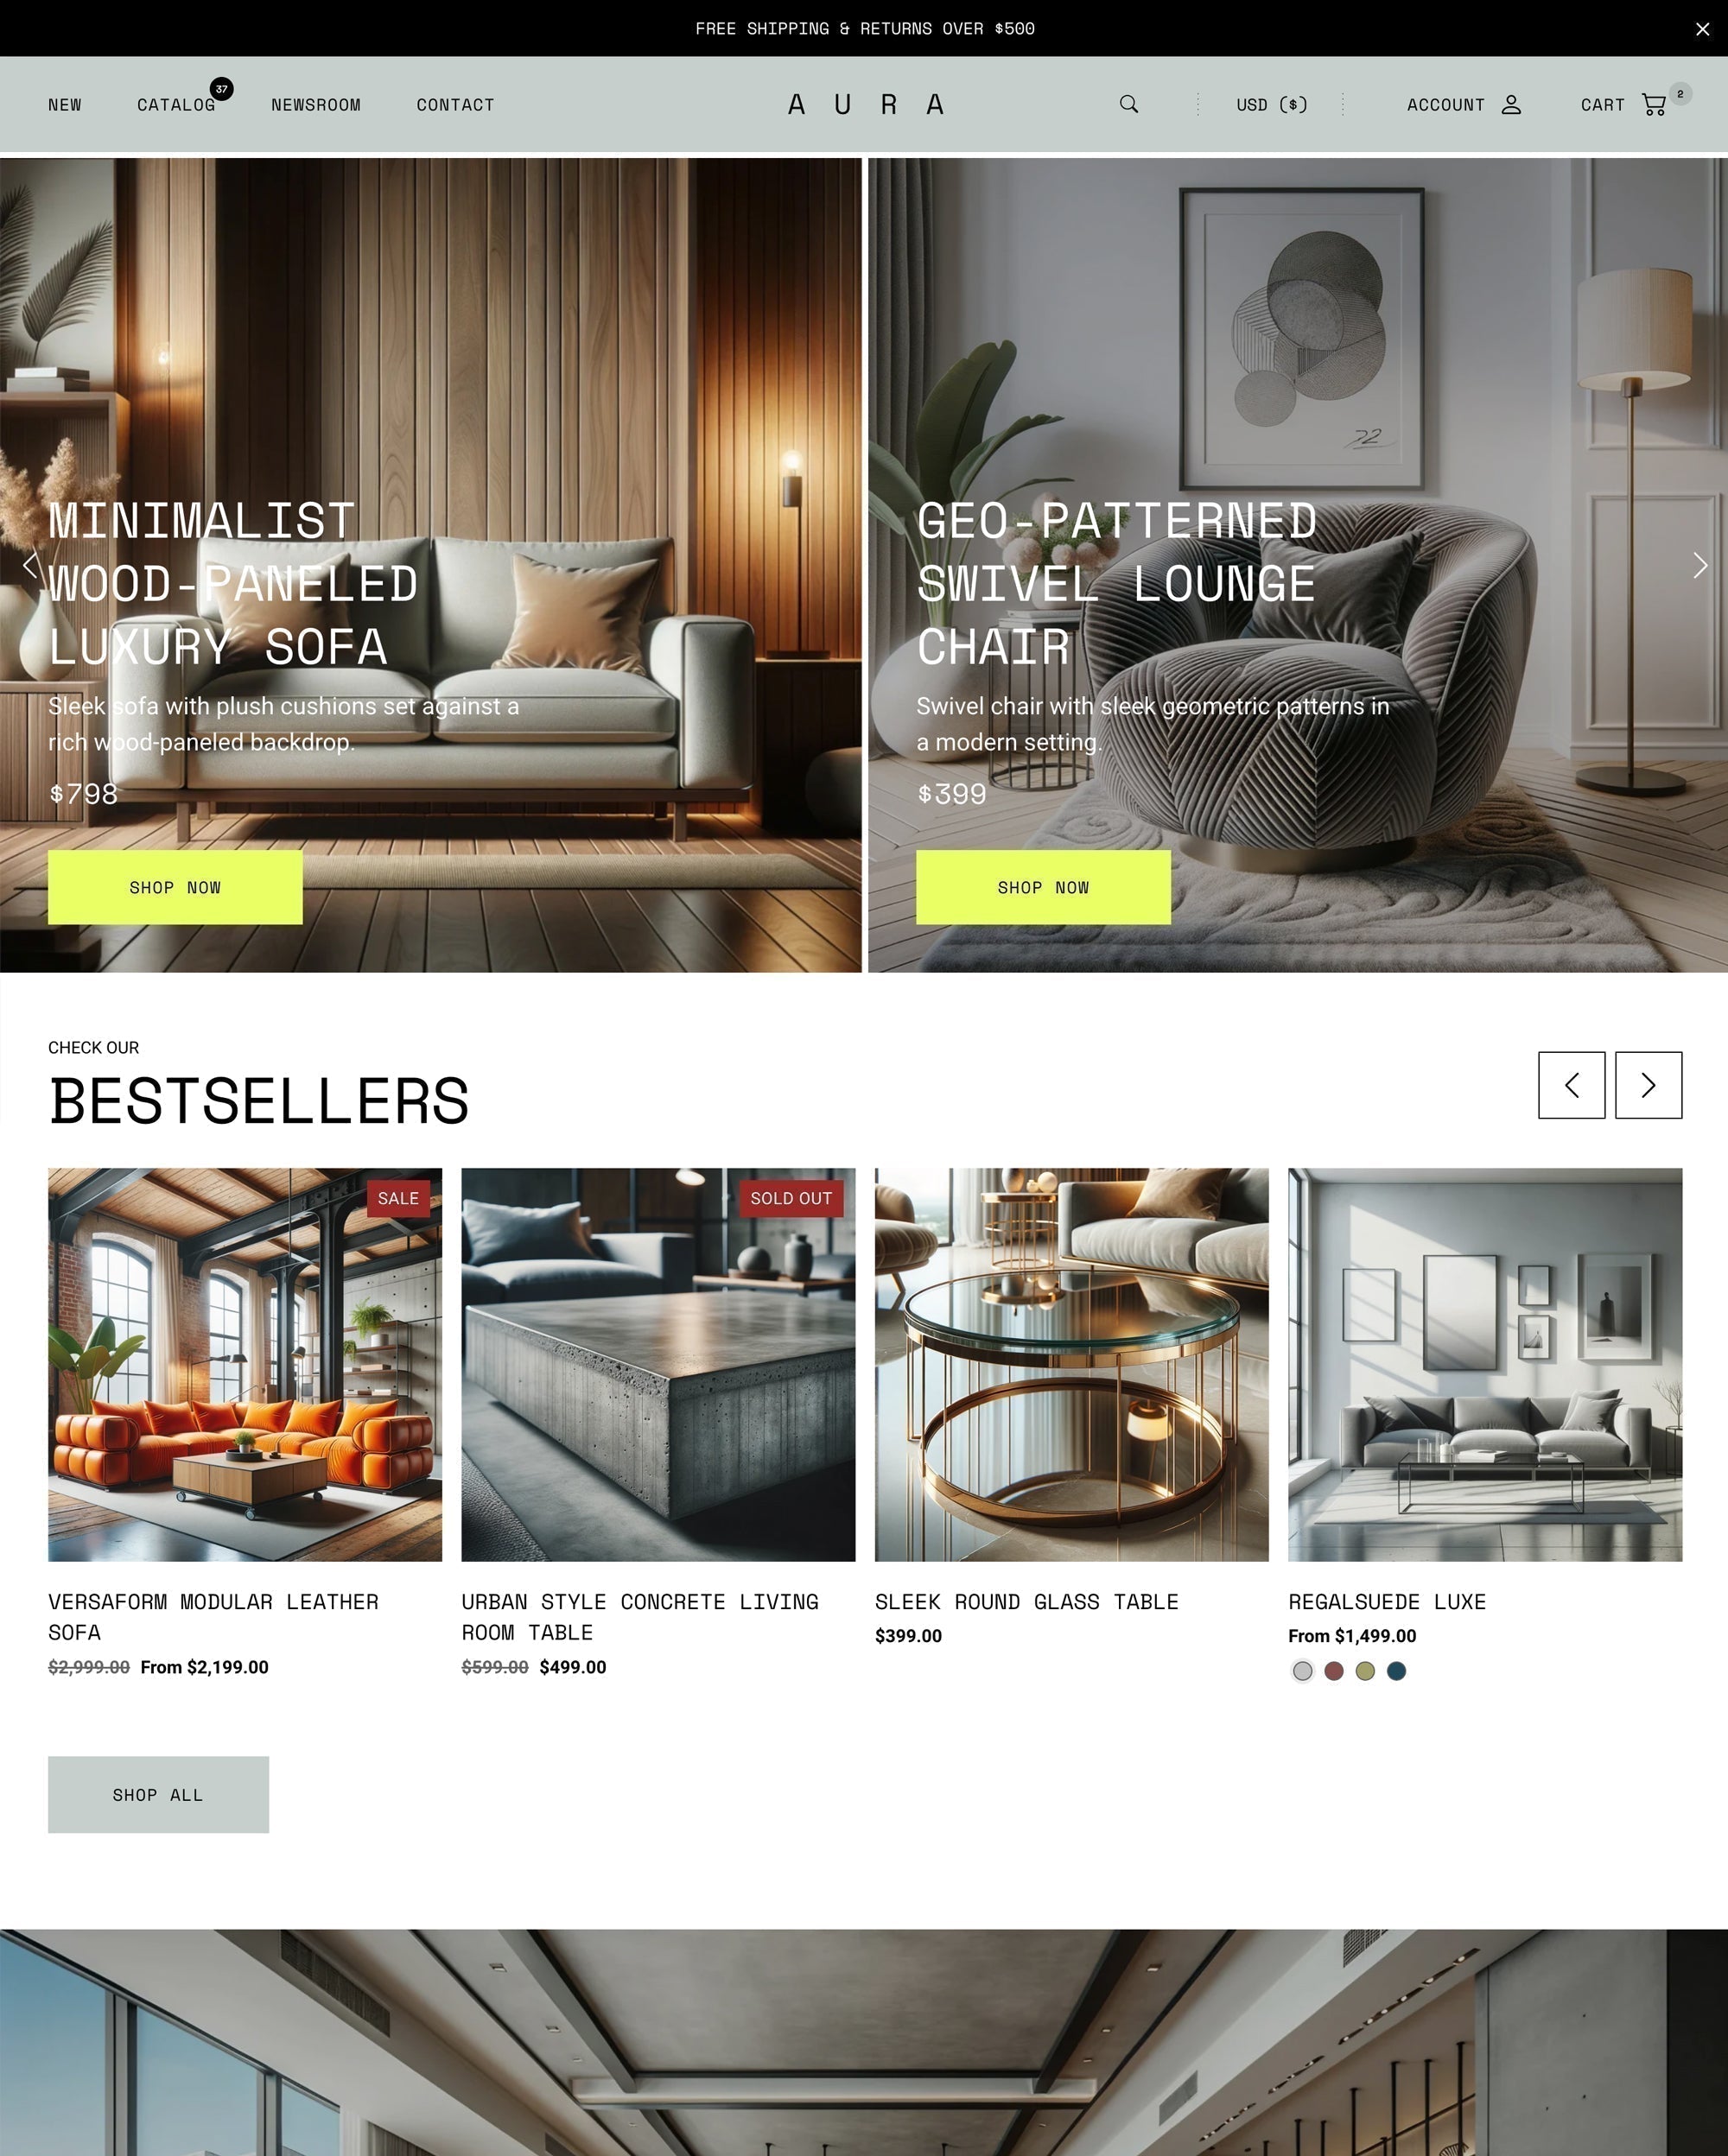
Task: Click the SALE badge toggle on Versaform sofa
Action: pyautogui.click(x=397, y=1199)
